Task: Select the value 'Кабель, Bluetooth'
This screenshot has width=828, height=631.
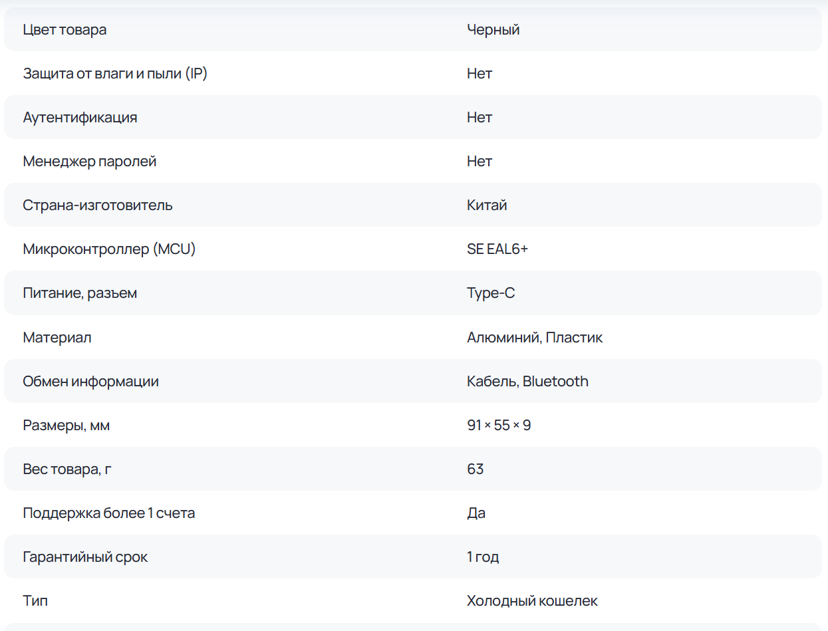Action: [x=527, y=382]
